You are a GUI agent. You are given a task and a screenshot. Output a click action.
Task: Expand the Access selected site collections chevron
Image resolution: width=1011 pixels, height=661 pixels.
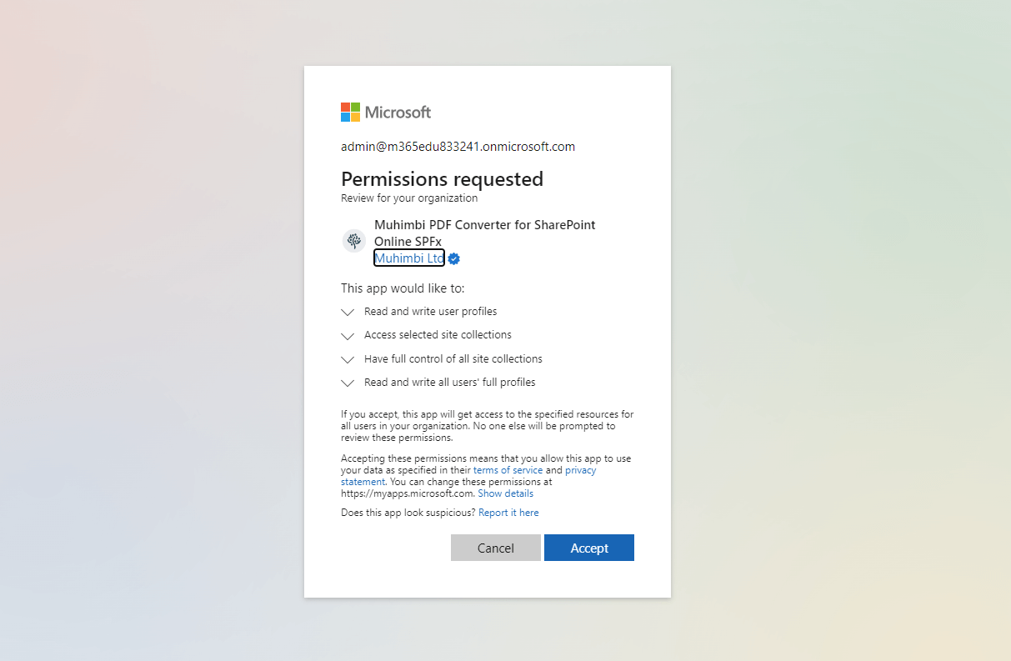tap(348, 336)
